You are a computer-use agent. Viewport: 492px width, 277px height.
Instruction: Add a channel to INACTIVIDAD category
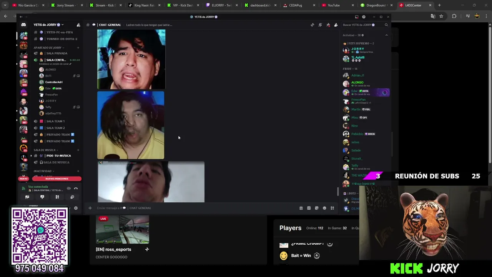pyautogui.click(x=78, y=171)
